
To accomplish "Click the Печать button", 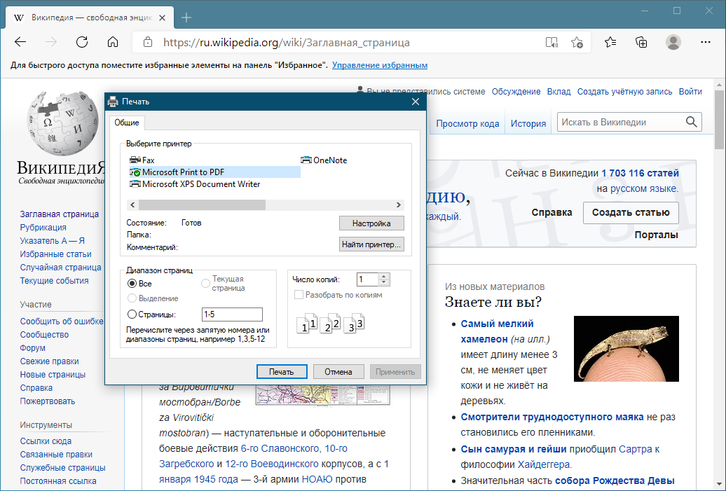I will click(282, 372).
